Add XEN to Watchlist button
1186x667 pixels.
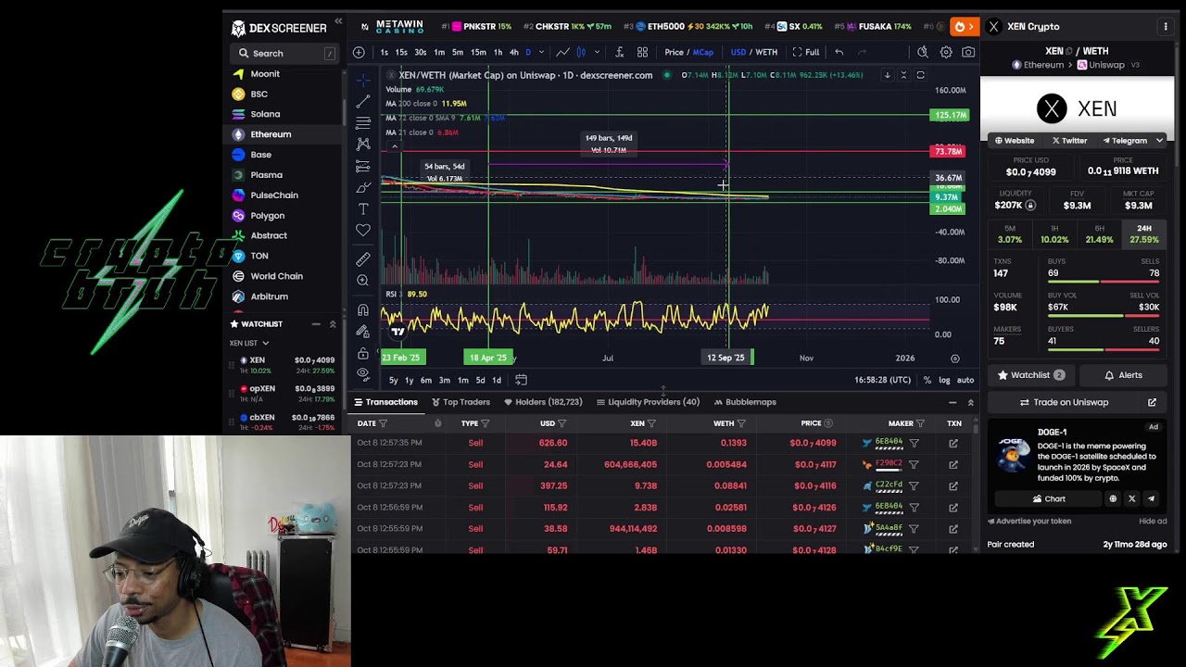tap(1031, 375)
